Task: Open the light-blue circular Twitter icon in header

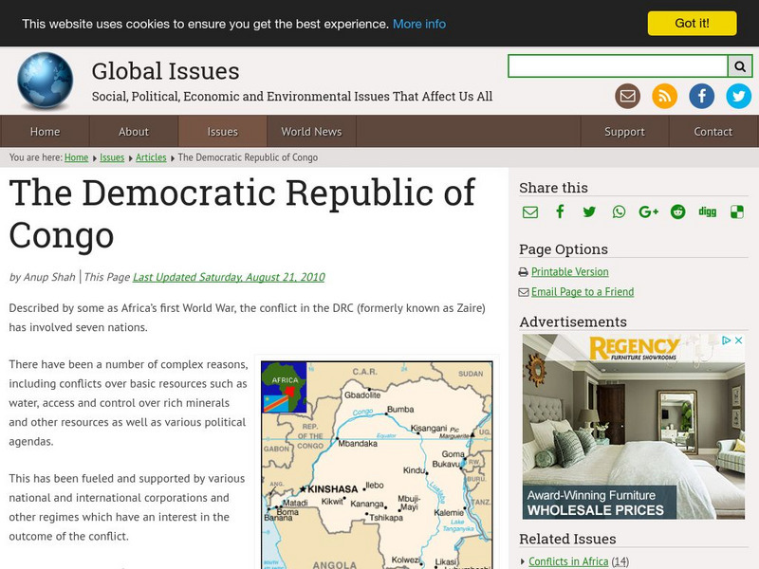Action: (x=739, y=96)
